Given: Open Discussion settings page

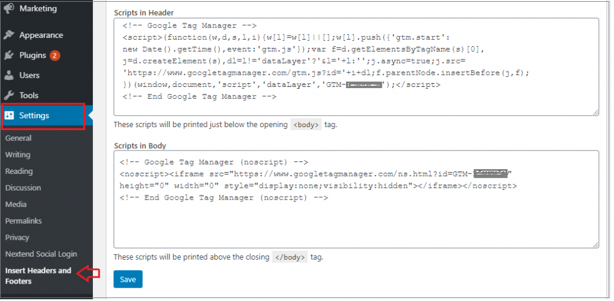Looking at the screenshot, I should [23, 188].
